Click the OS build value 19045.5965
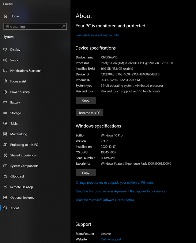 108,152
